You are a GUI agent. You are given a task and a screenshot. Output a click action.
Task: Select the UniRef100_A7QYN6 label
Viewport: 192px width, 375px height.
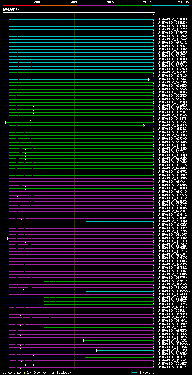[x=172, y=82]
